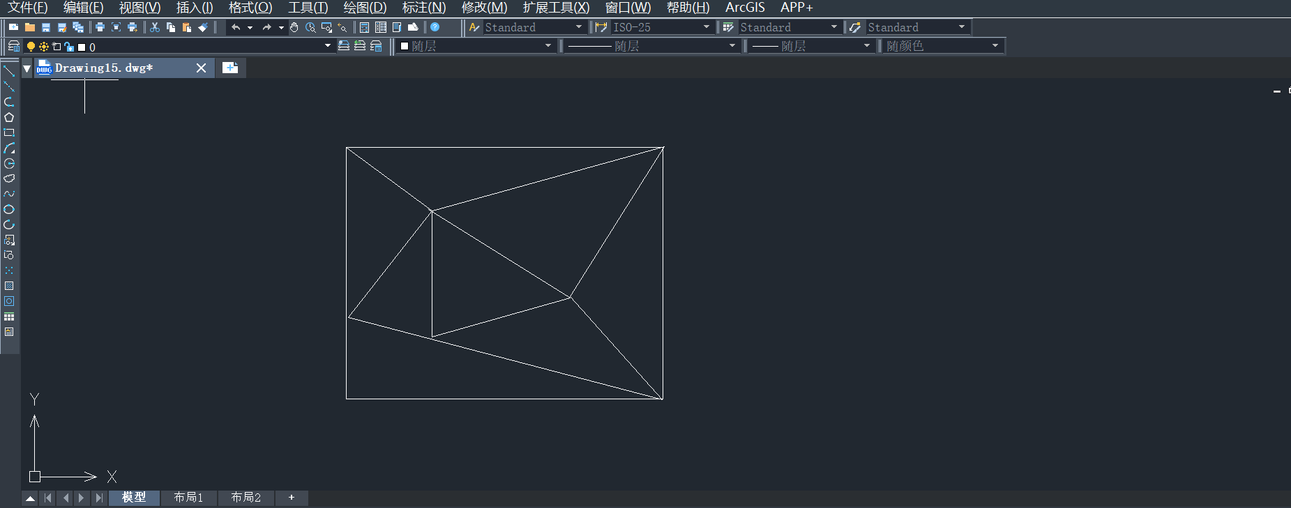
Task: Open the plot style 随颜色 dropdown
Action: [995, 45]
